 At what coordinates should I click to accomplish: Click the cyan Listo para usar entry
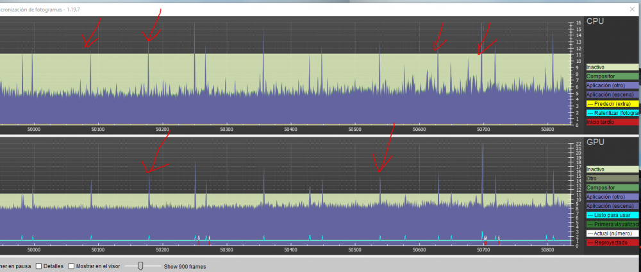point(612,215)
